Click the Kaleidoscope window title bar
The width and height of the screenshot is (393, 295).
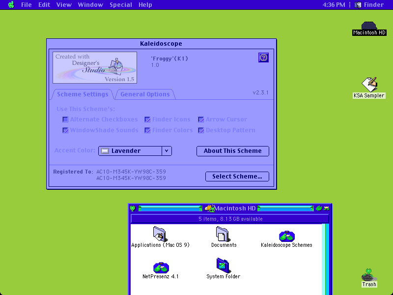point(161,44)
